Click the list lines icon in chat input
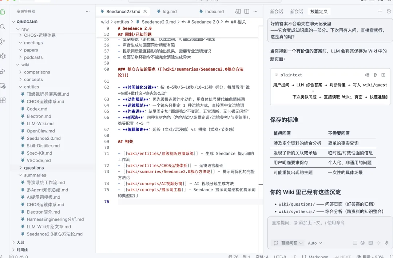 355,243
